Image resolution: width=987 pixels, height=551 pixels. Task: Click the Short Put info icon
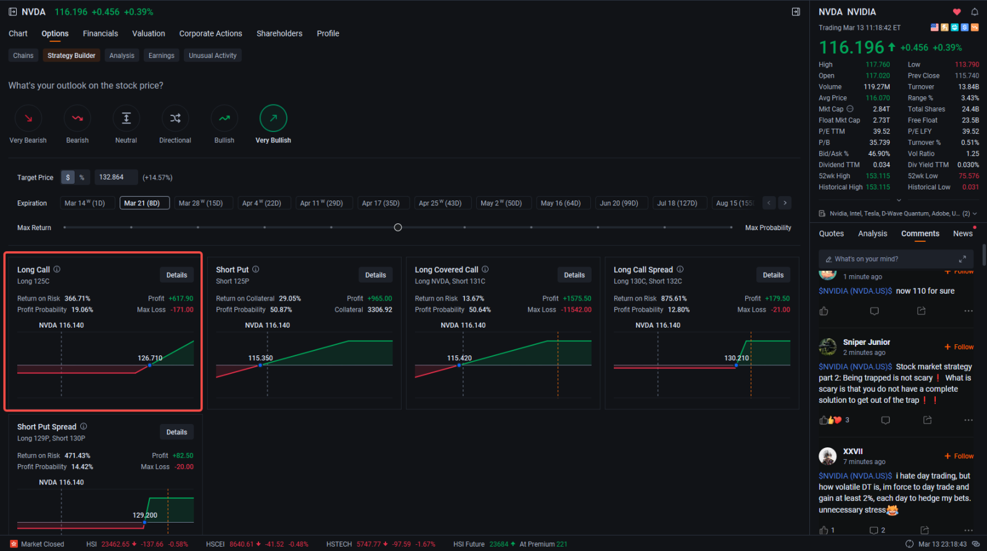255,270
